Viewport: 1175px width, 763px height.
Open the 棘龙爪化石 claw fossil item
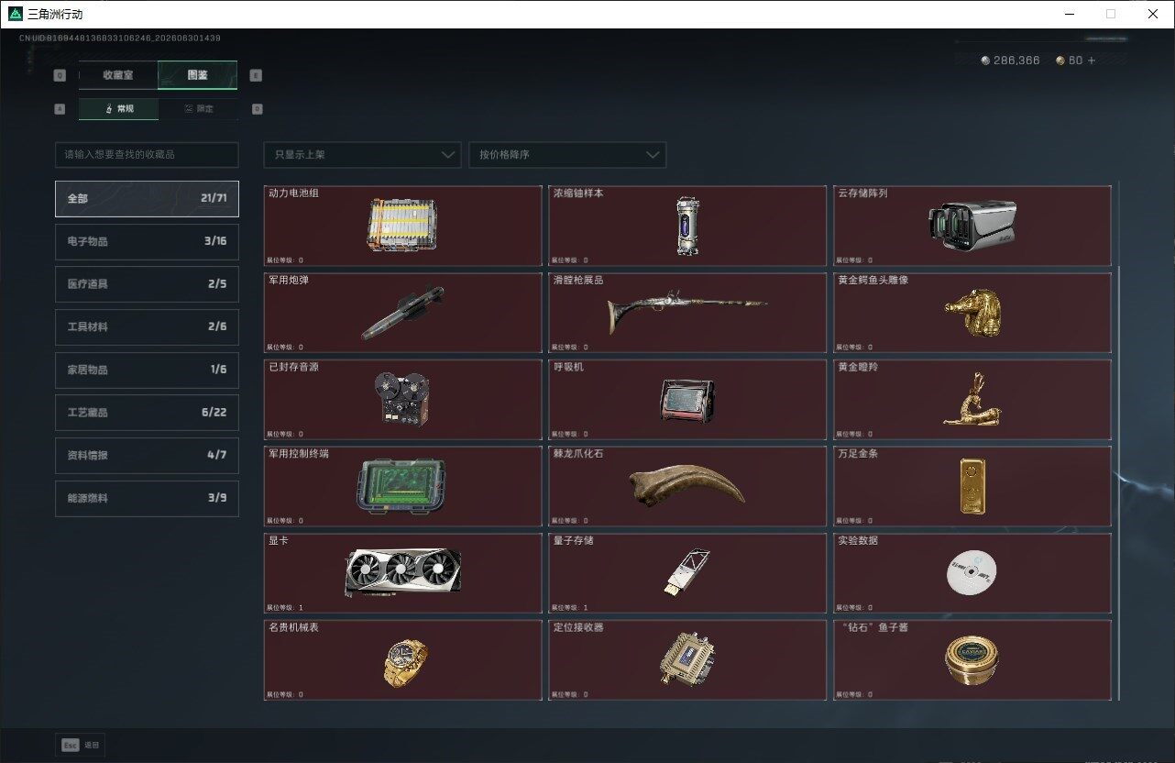687,486
